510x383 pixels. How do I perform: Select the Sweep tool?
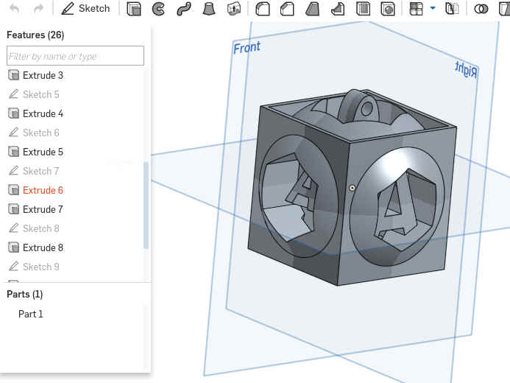click(184, 9)
